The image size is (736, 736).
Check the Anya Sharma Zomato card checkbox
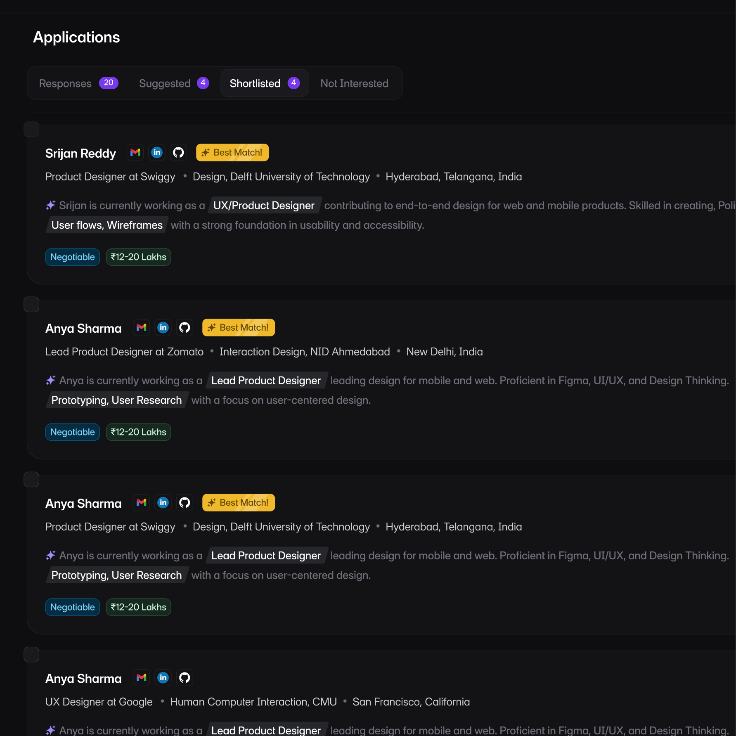tap(32, 304)
